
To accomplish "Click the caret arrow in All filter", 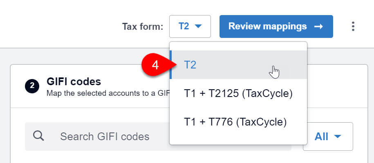I will [338, 137].
